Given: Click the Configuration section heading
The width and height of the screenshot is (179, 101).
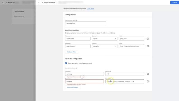Looking at the screenshot, I should pyautogui.click(x=70, y=15).
